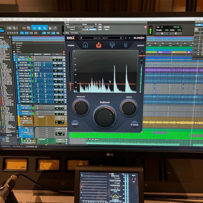
Task: Click the SENDS A-E column header
Action: (47, 54)
